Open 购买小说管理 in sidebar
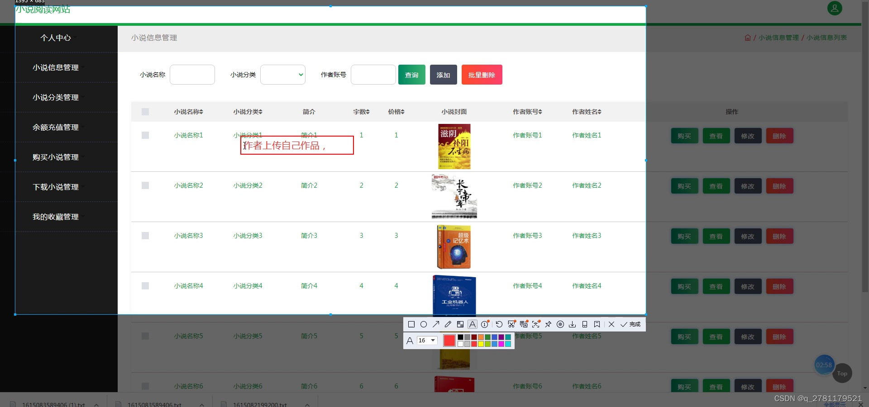 [56, 157]
